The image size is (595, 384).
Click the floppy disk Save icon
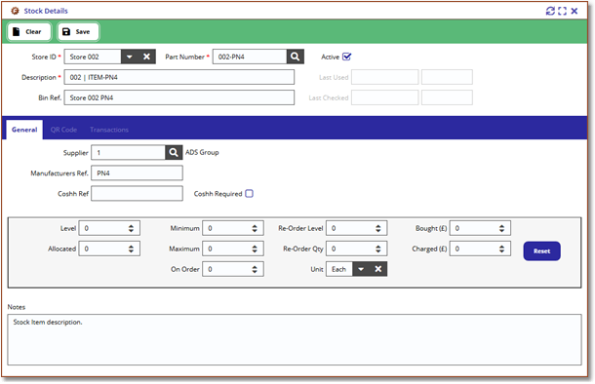66,32
